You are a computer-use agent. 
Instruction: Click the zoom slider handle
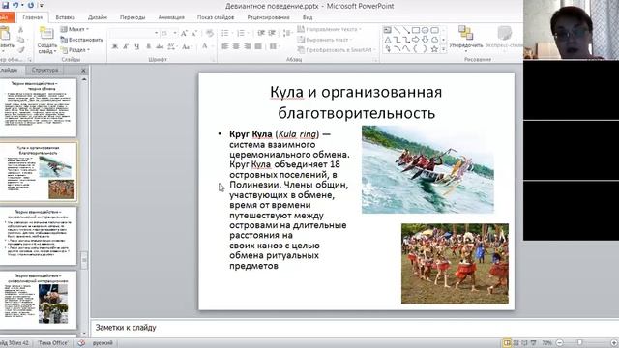579,343
